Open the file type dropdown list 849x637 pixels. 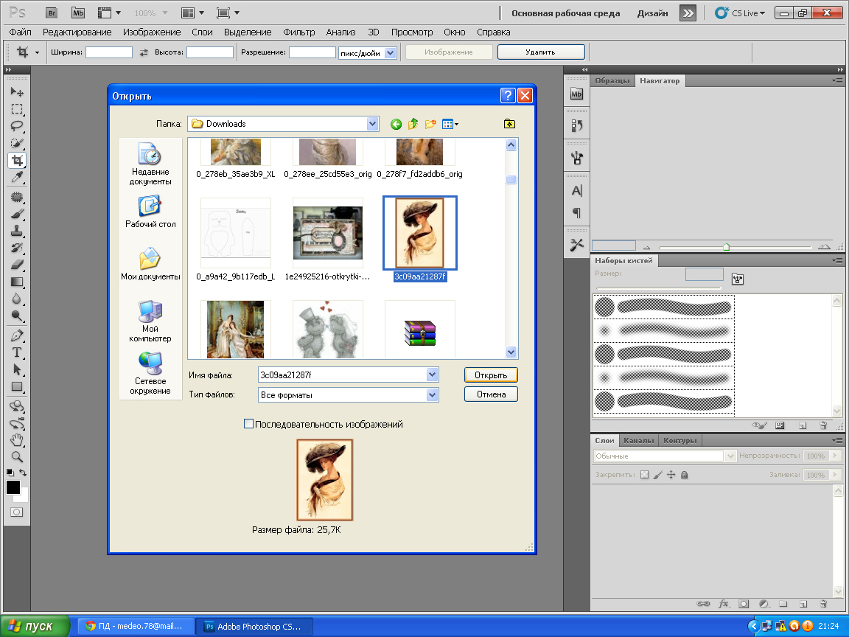pyautogui.click(x=433, y=395)
